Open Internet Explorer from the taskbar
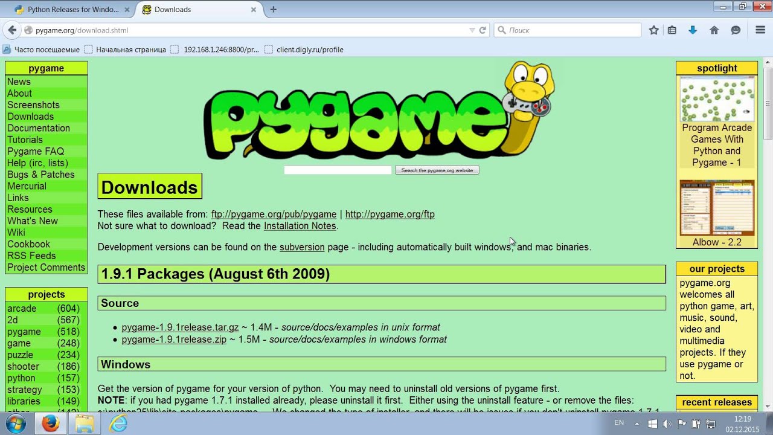This screenshot has height=435, width=773. coord(118,424)
